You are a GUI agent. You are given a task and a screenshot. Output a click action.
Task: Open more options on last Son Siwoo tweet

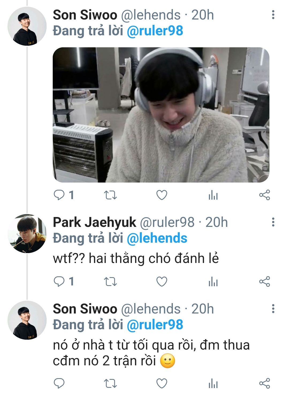coord(273,308)
